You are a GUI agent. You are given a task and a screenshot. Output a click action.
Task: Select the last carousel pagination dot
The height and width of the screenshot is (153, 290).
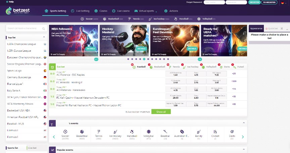pos(168,59)
